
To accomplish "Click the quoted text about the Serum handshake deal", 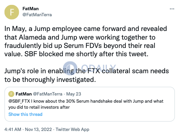I will (86, 104).
